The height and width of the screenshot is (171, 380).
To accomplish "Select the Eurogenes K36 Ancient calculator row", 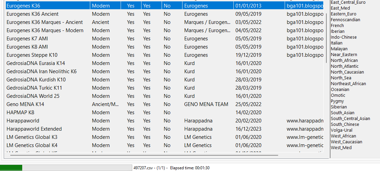I will tap(32, 14).
